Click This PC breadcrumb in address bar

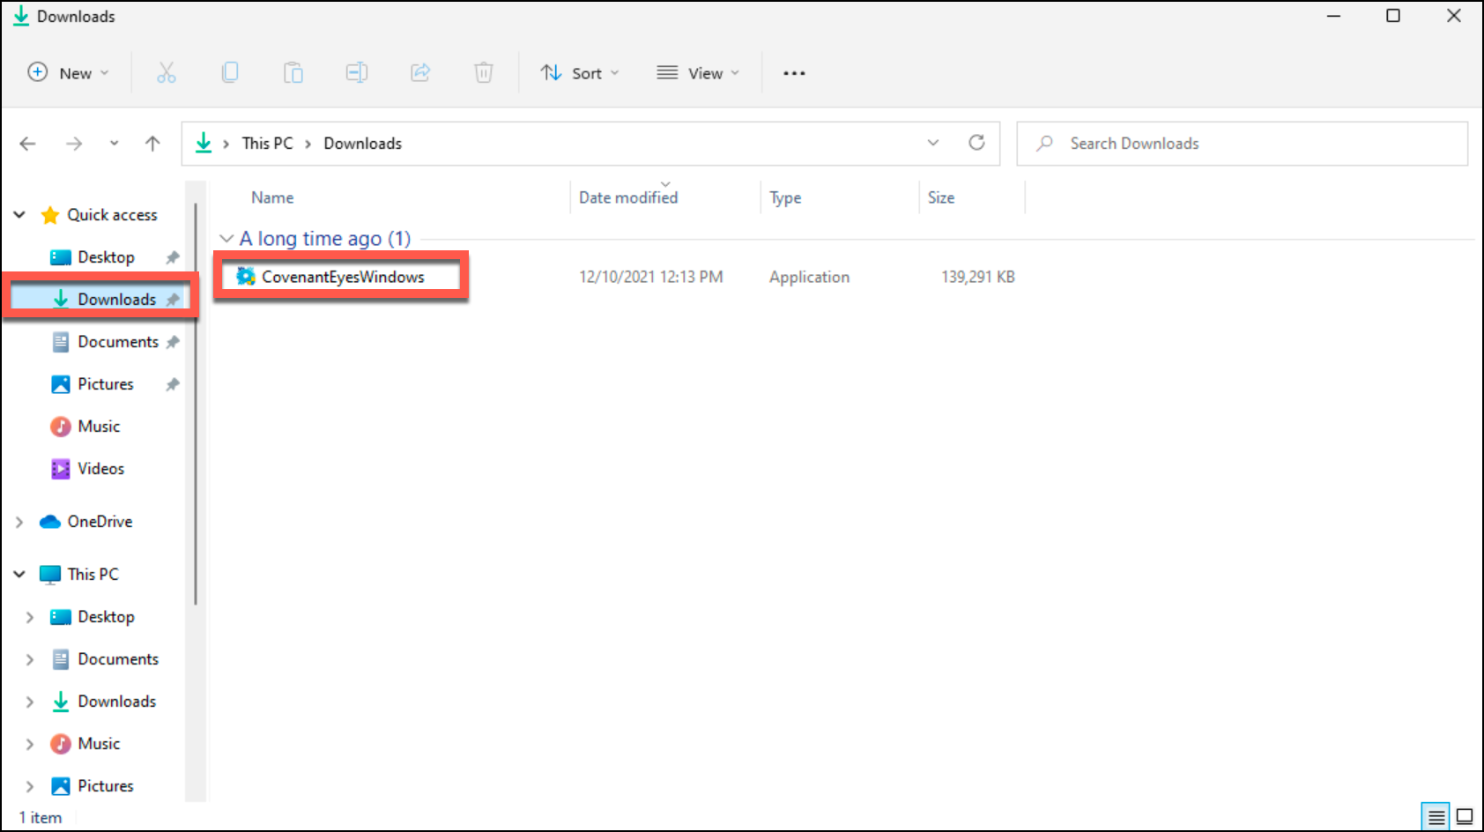(x=267, y=144)
